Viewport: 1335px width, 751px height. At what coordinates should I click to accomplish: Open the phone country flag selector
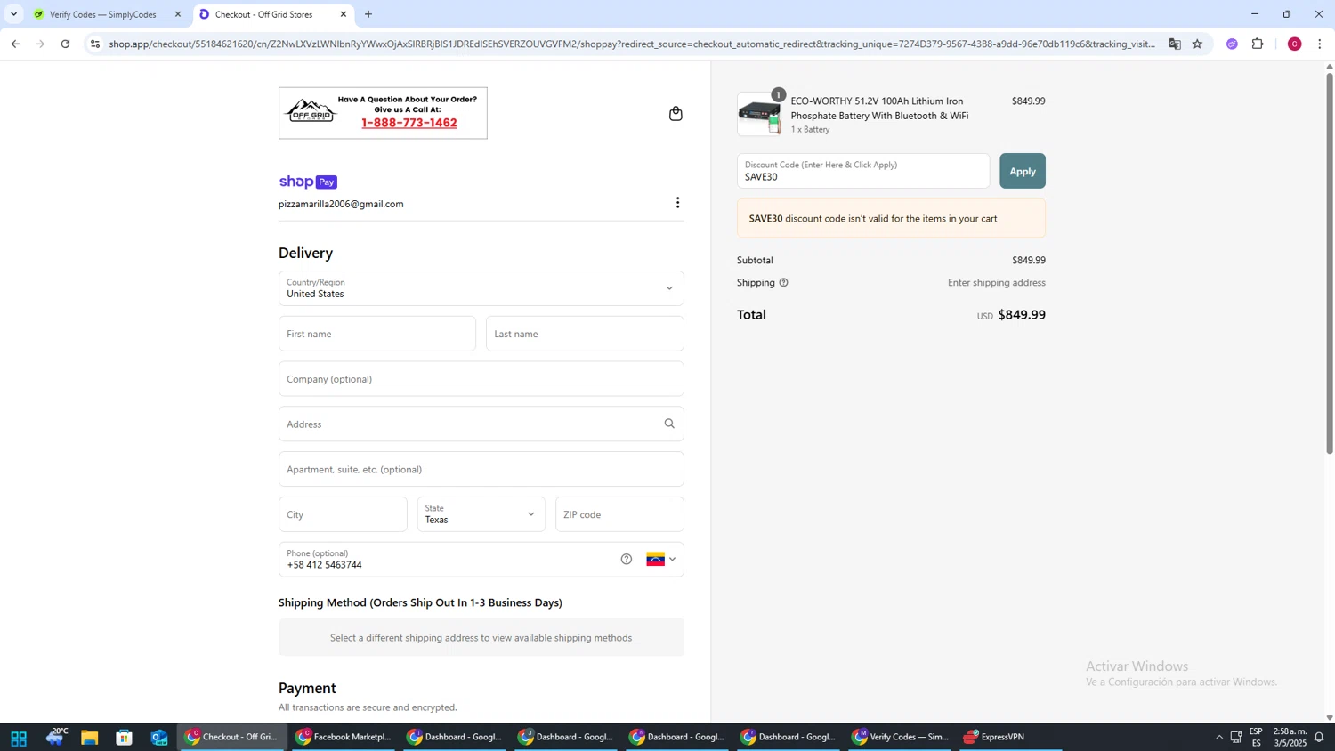pos(661,559)
